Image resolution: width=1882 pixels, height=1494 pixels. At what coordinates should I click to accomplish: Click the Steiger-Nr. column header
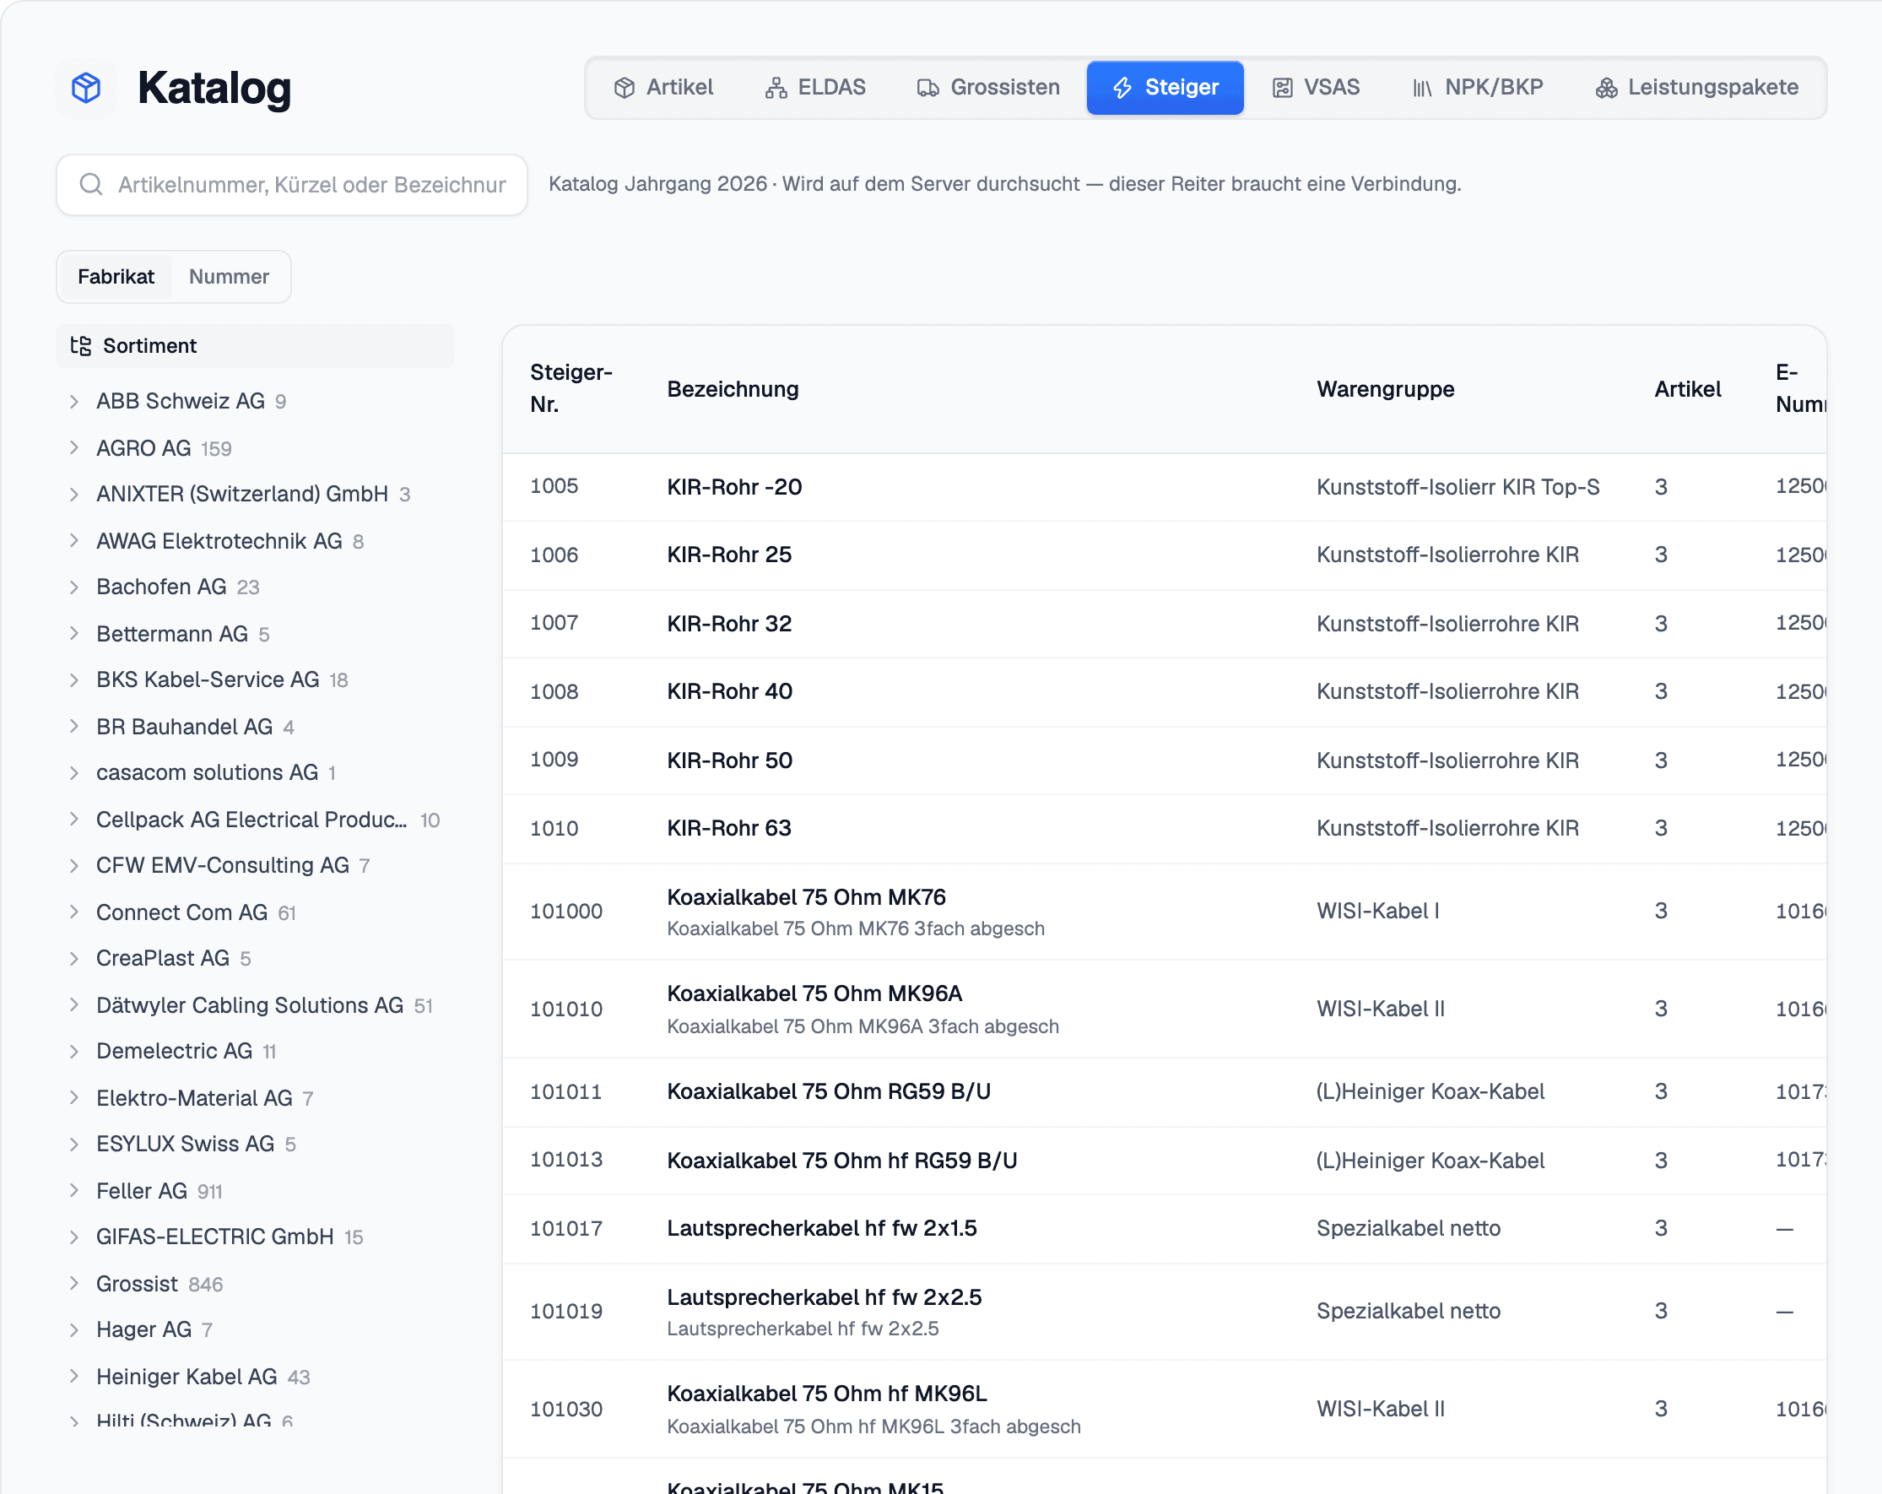571,388
